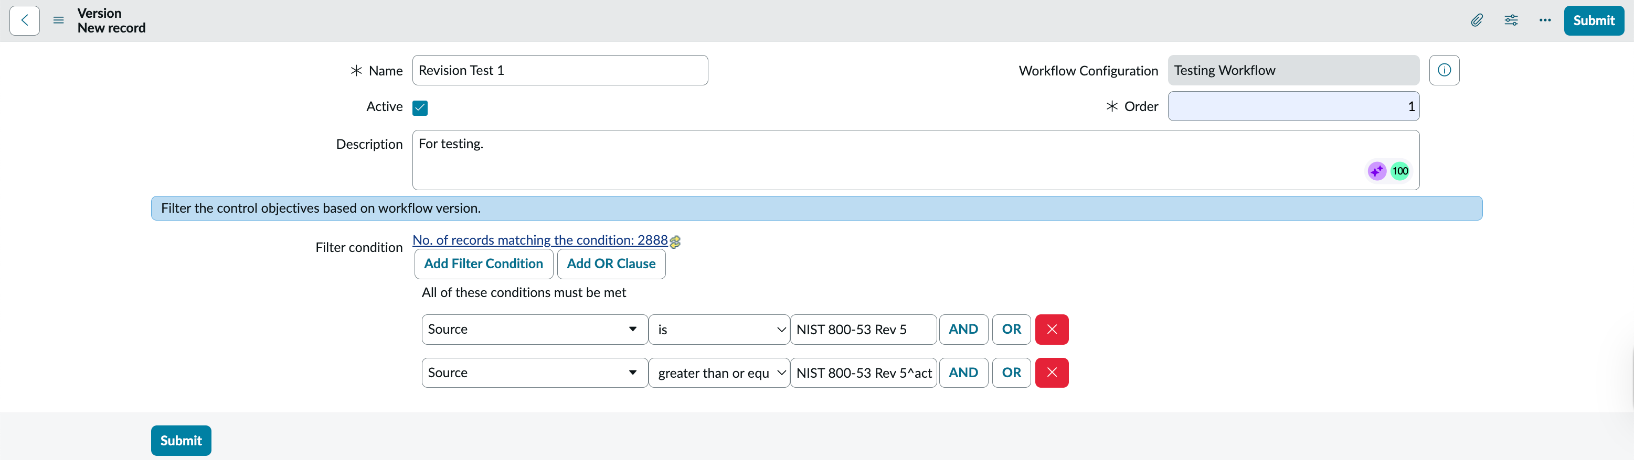Click value field 'NIST 800-53 Rev 5^act'
Viewport: 1634px width, 460px height.
click(863, 373)
